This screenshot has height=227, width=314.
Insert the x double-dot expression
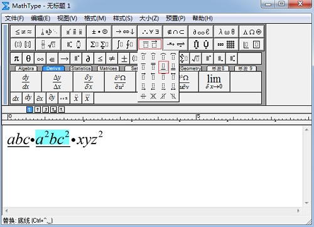point(76,98)
